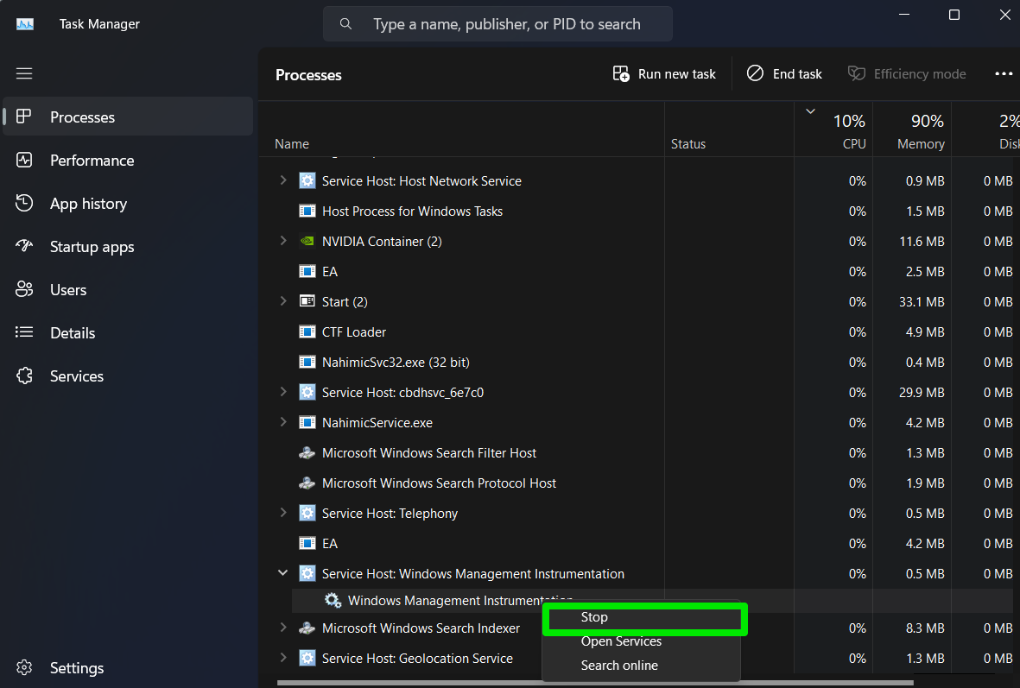Open Task Manager Settings

[76, 668]
